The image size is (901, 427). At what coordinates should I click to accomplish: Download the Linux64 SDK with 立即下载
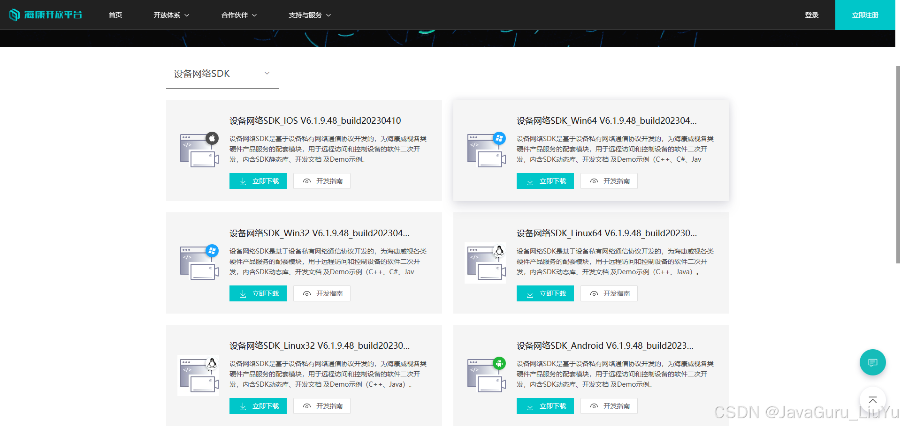(545, 293)
